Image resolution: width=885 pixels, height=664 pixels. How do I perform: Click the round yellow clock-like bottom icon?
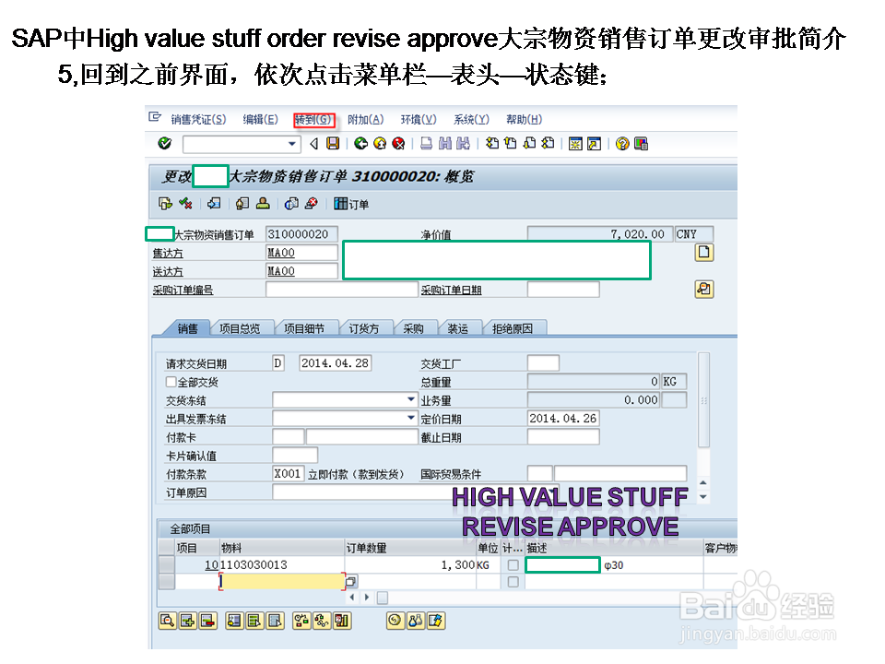point(395,621)
